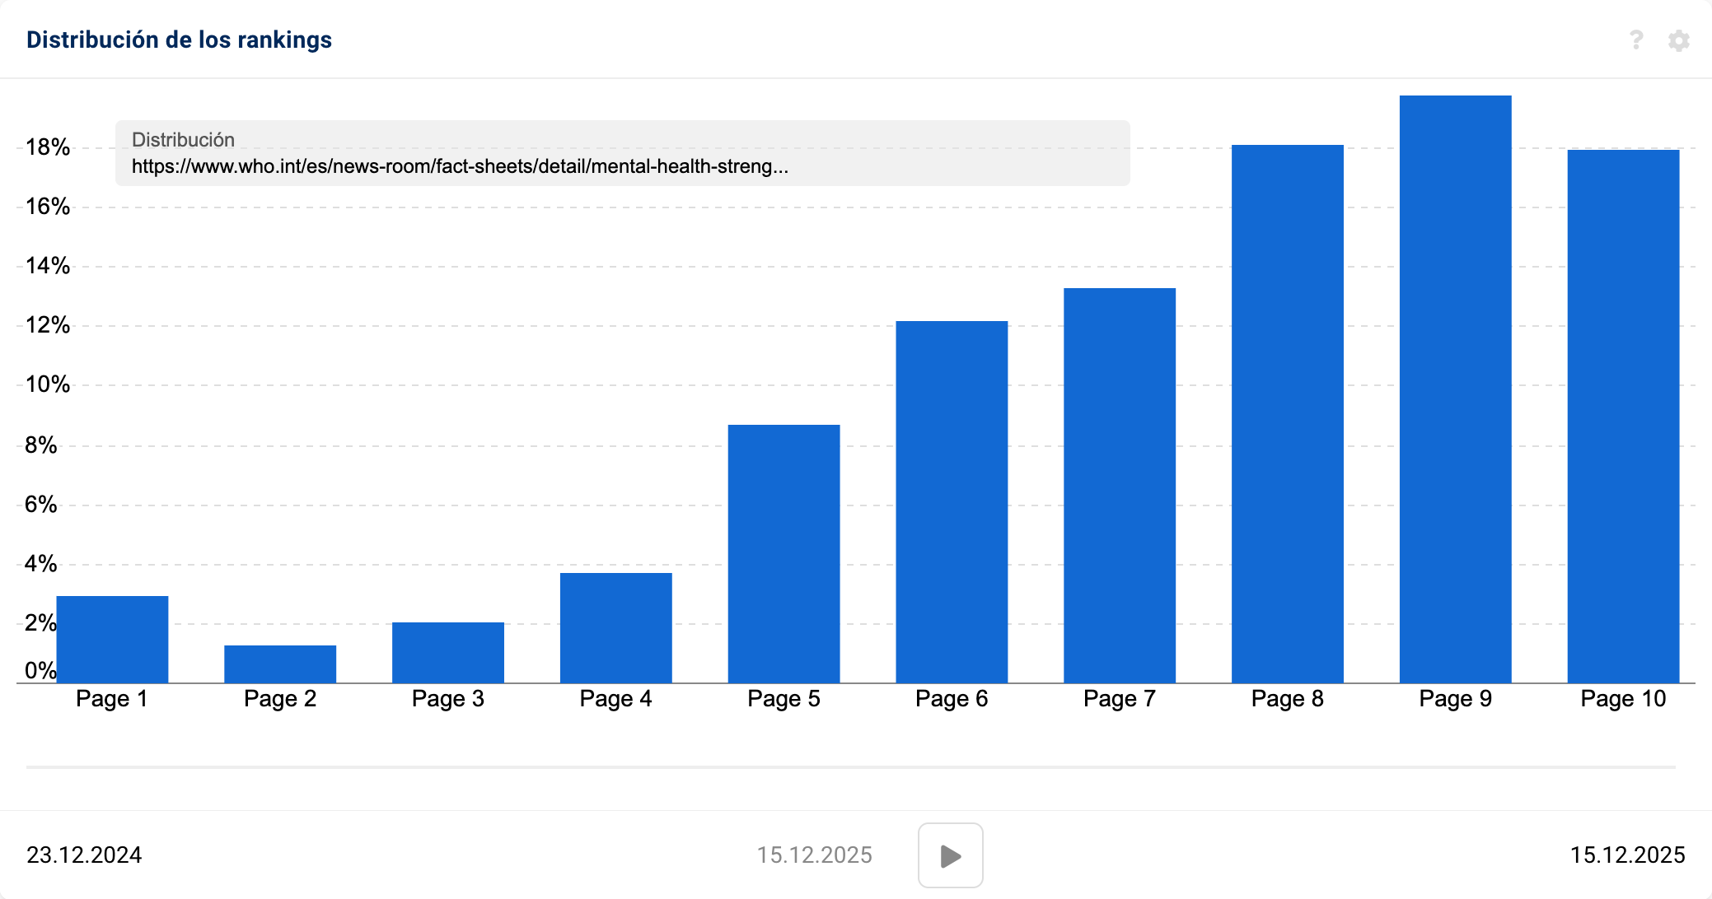Open the settings gear icon

tap(1678, 40)
